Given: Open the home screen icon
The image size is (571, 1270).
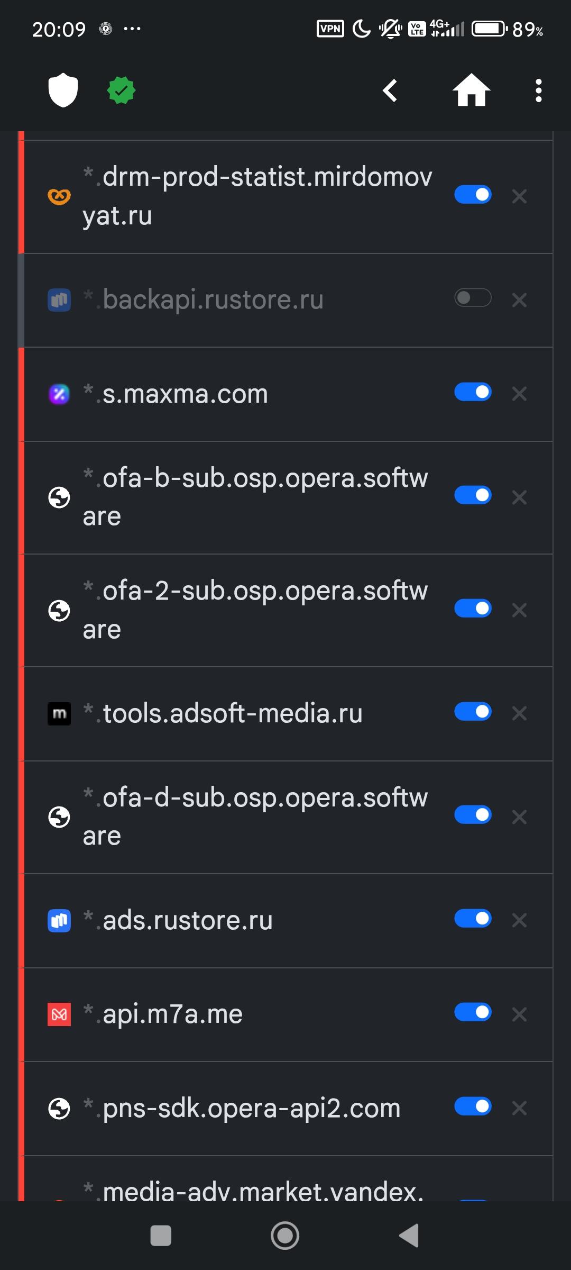Looking at the screenshot, I should click(471, 90).
